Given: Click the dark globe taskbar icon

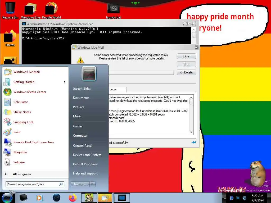Looking at the screenshot, I should point(57,198).
